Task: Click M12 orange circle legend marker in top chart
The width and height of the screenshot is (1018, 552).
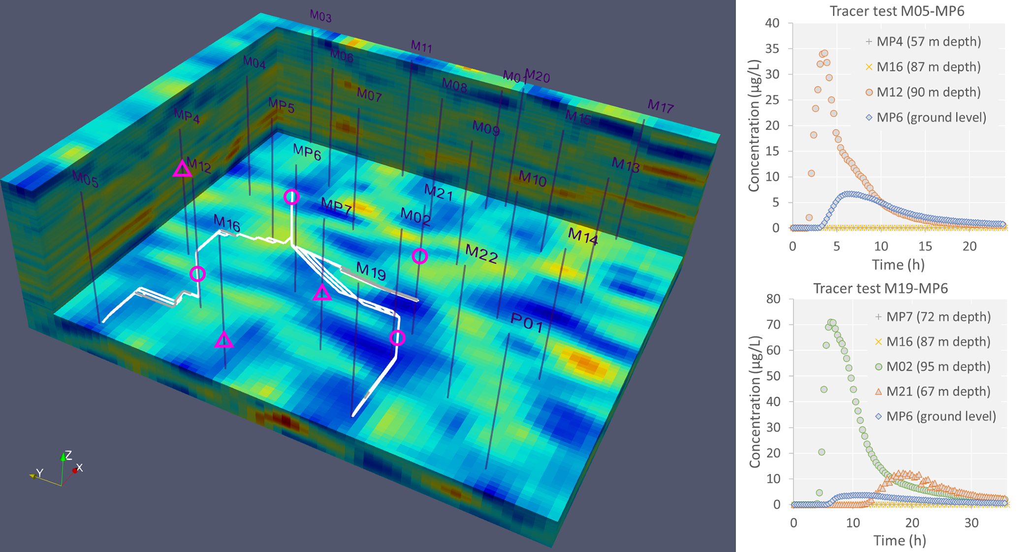Action: pos(869,92)
